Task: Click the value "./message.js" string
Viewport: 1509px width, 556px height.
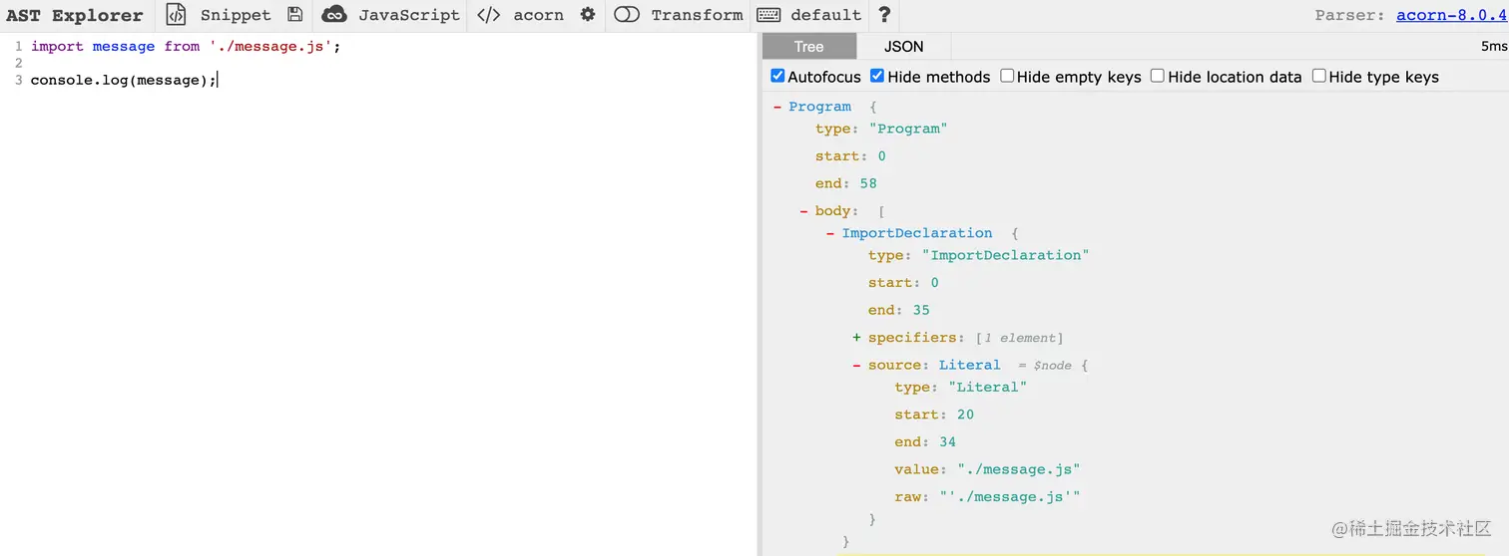Action: pyautogui.click(x=1019, y=469)
